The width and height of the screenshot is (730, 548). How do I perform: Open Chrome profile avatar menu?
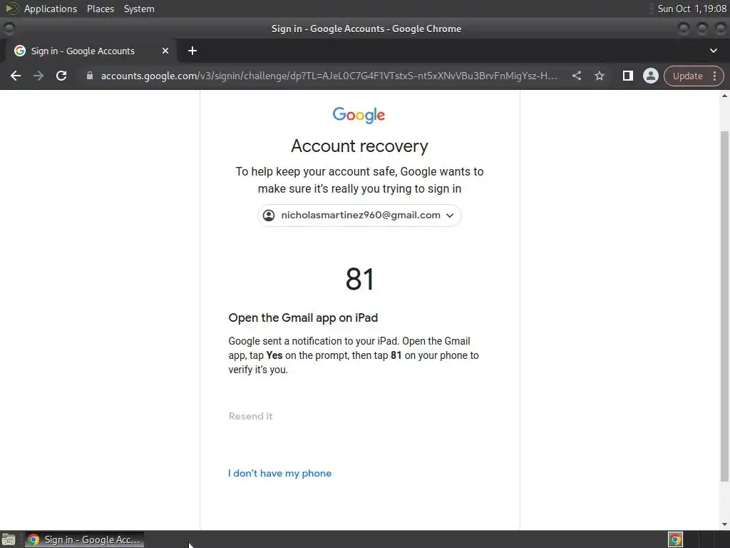click(x=650, y=76)
